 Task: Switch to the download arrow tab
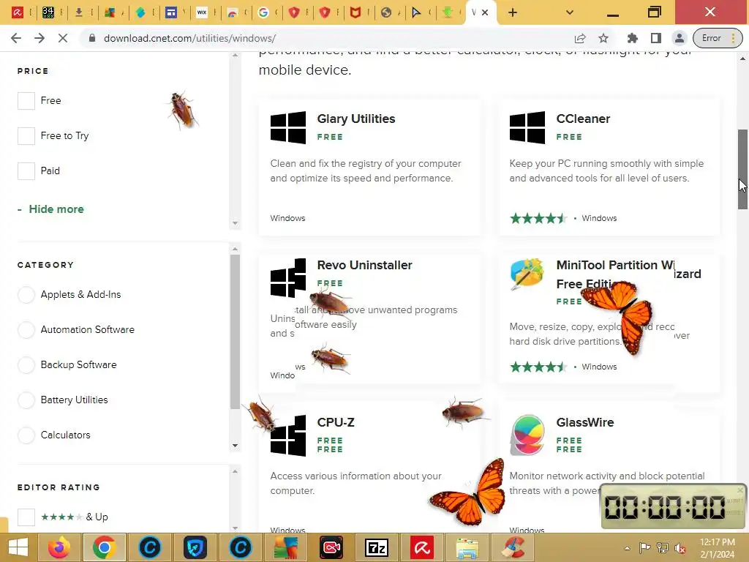79,12
